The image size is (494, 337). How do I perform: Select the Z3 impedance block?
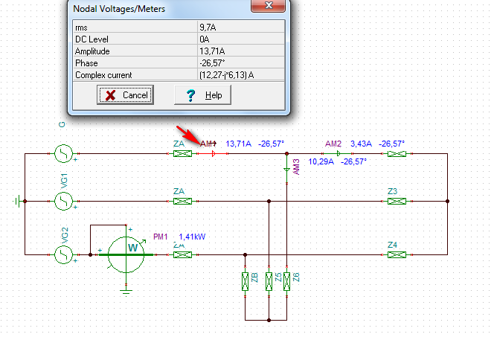(x=396, y=201)
